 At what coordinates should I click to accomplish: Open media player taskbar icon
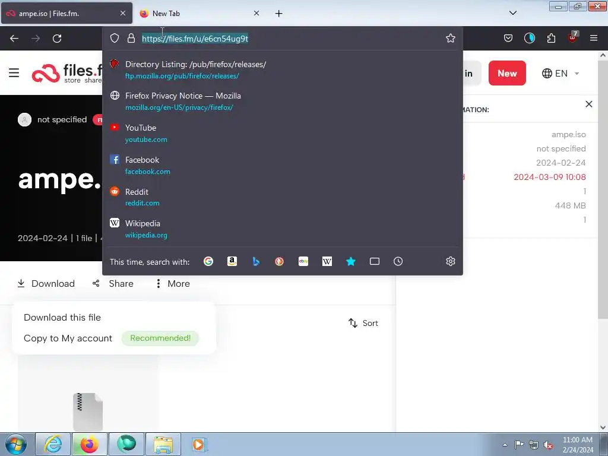(x=198, y=444)
